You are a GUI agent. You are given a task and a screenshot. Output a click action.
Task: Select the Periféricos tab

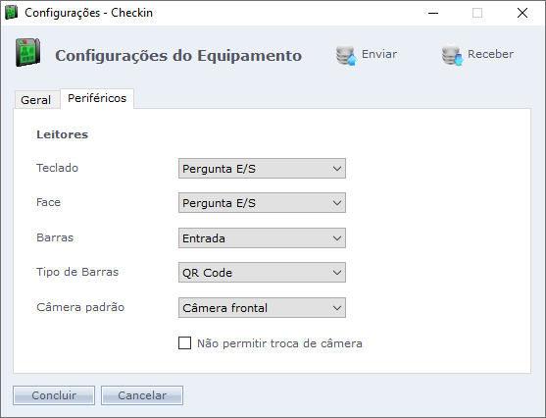[97, 98]
